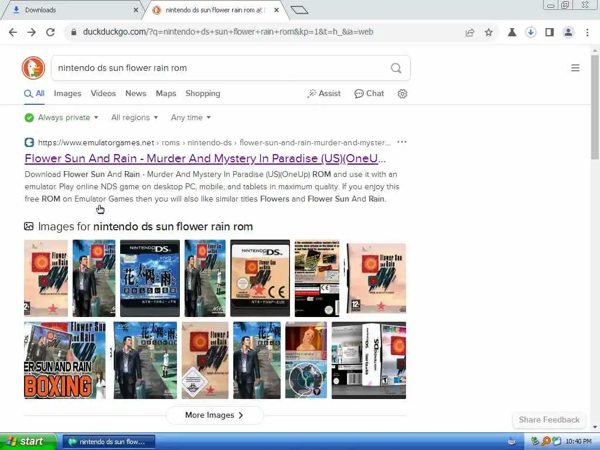Image resolution: width=600 pixels, height=450 pixels.
Task: Expand the Any time filter dropdown
Action: coord(191,117)
